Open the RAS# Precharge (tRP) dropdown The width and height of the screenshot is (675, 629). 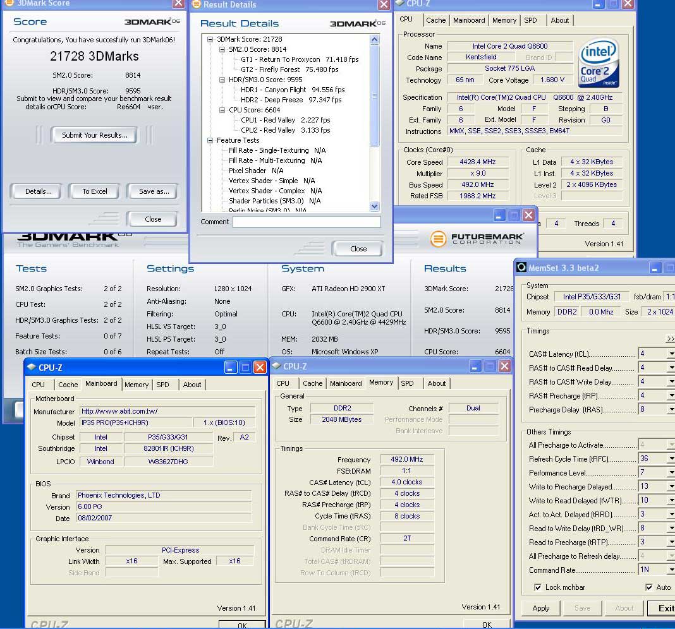coord(671,395)
